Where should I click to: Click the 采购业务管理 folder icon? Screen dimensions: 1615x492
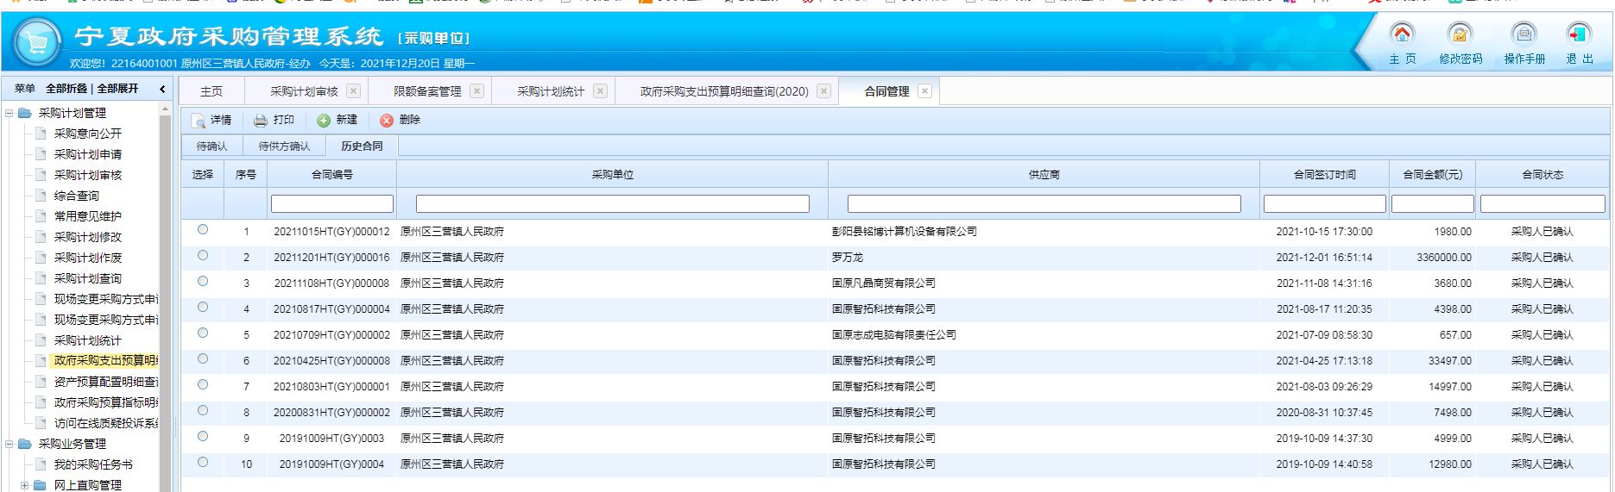[25, 444]
